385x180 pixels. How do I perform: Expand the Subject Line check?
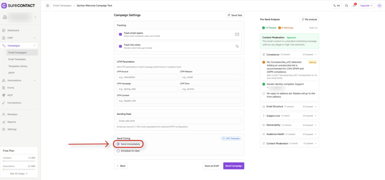[x=289, y=116]
